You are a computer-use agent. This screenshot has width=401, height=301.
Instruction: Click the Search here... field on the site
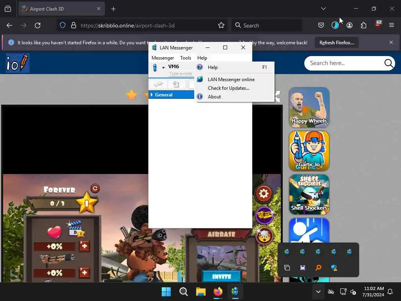pyautogui.click(x=345, y=63)
